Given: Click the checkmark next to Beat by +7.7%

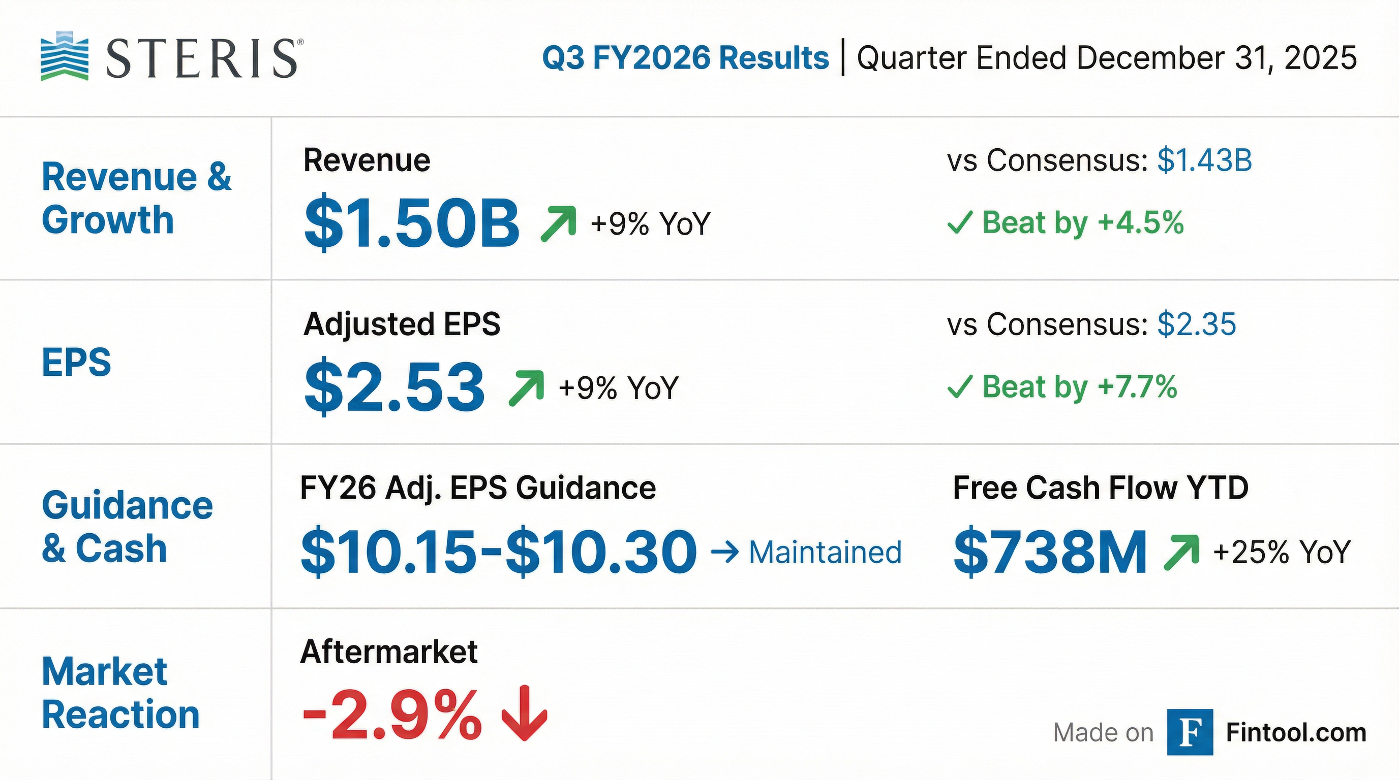Looking at the screenshot, I should [960, 387].
